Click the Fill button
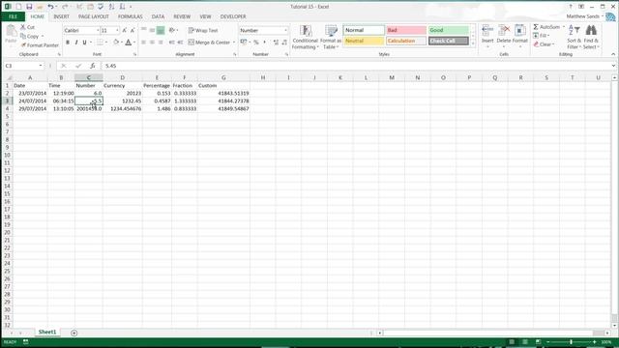Image resolution: width=619 pixels, height=348 pixels. pos(542,36)
